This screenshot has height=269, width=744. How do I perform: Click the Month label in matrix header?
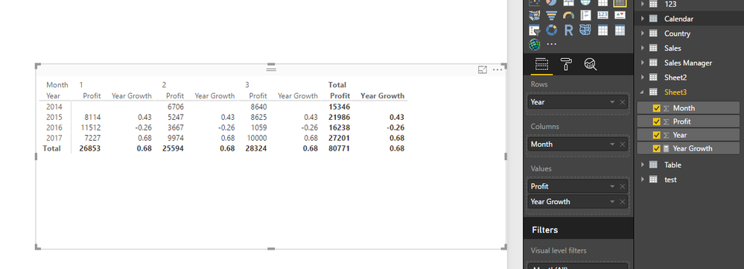tap(57, 85)
